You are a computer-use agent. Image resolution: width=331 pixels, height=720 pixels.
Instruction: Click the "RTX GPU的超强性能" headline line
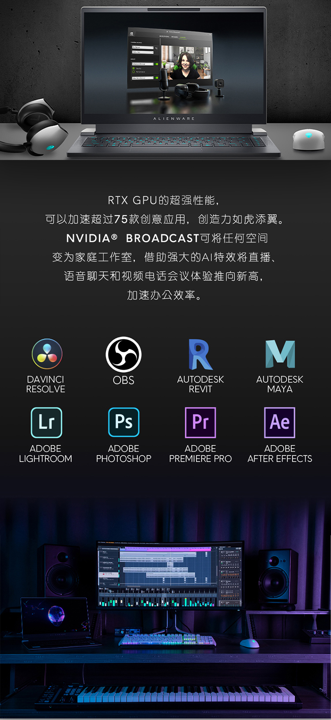point(163,201)
